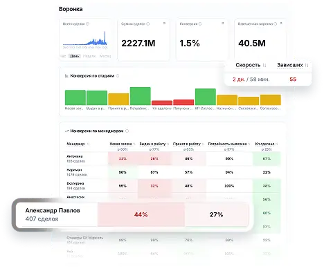Select the Принят в р... yellow bar
This screenshot has height=269, width=324.
coord(118,99)
